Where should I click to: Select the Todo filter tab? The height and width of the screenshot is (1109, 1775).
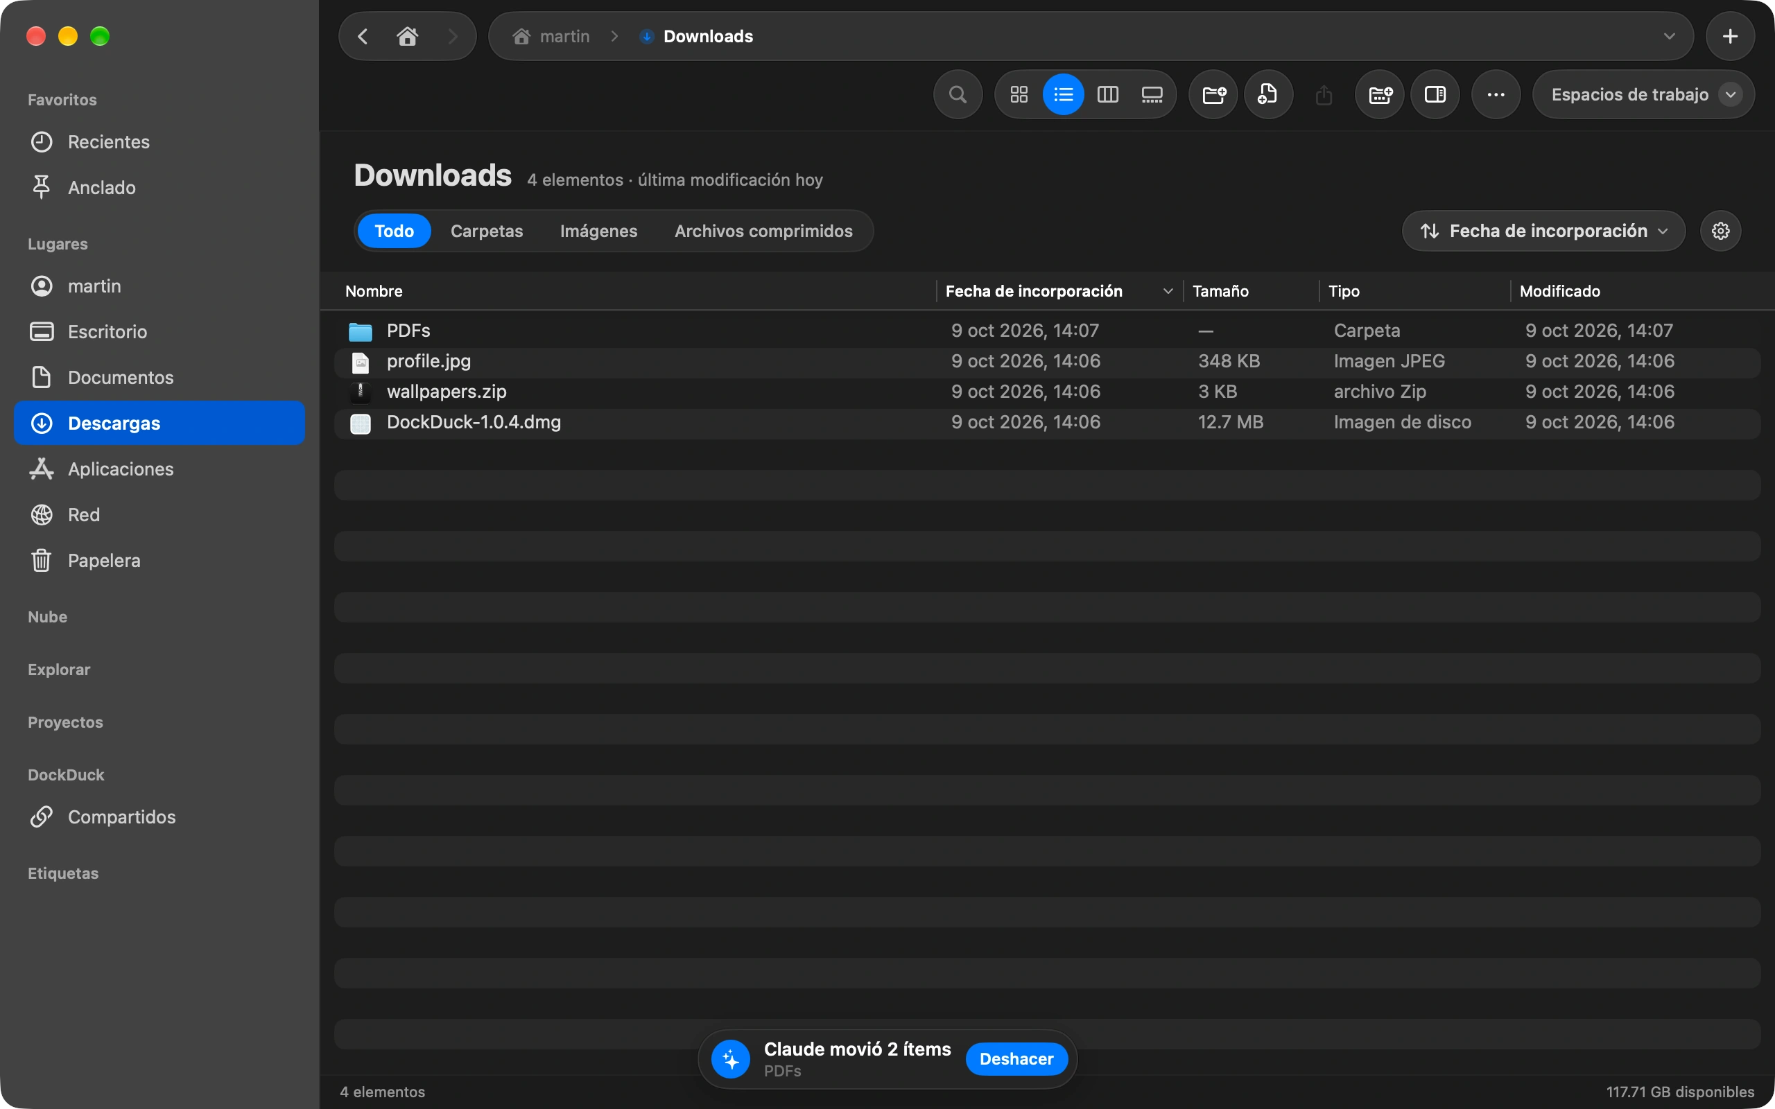click(394, 231)
